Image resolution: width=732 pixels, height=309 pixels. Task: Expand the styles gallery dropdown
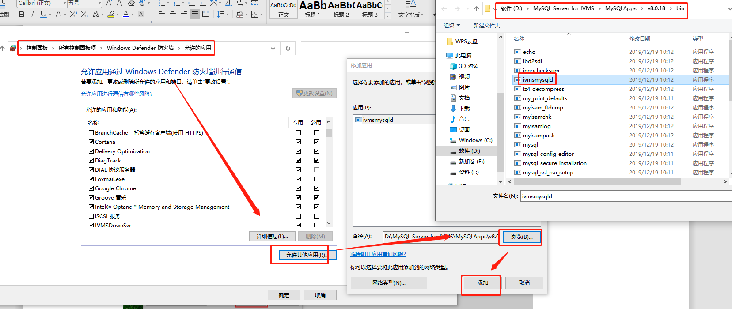point(388,16)
